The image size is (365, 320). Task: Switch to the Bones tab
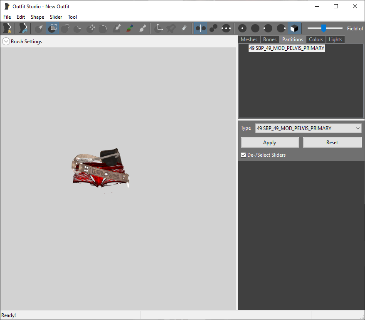click(269, 39)
